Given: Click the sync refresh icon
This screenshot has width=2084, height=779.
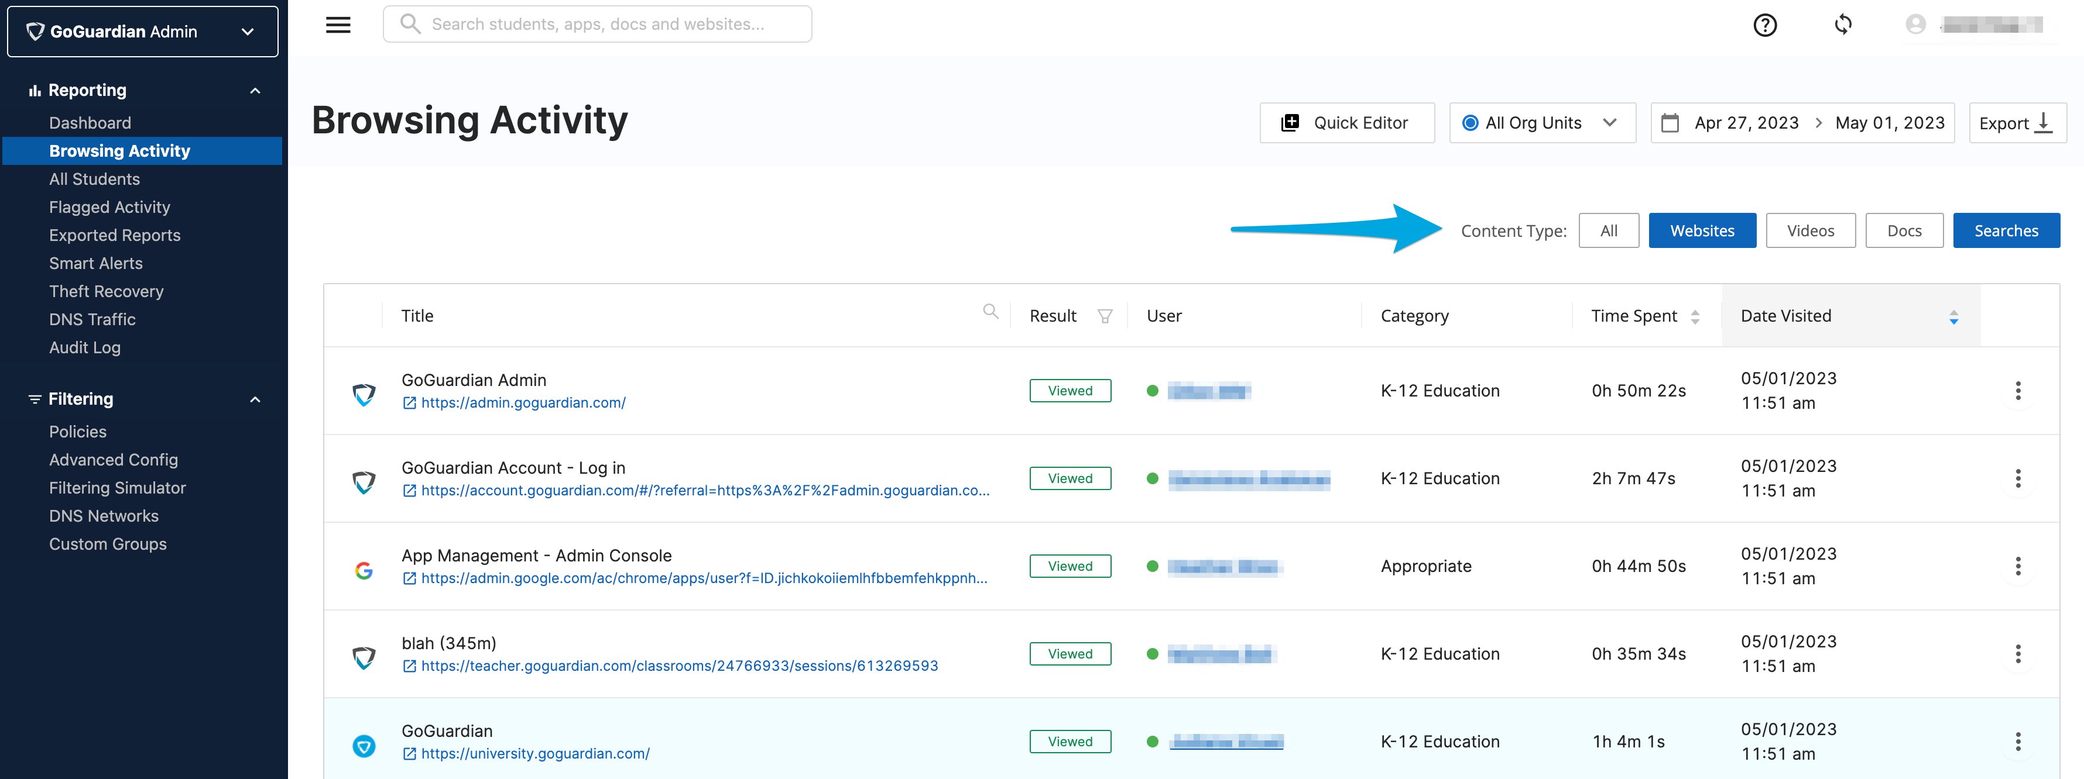Looking at the screenshot, I should coord(1843,24).
